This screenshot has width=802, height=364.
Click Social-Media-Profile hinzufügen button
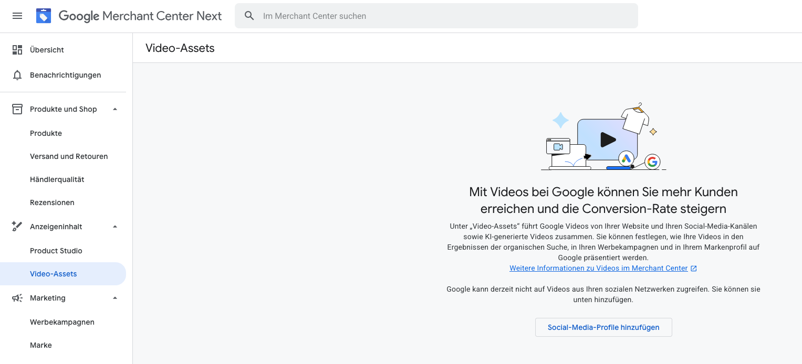click(x=603, y=327)
